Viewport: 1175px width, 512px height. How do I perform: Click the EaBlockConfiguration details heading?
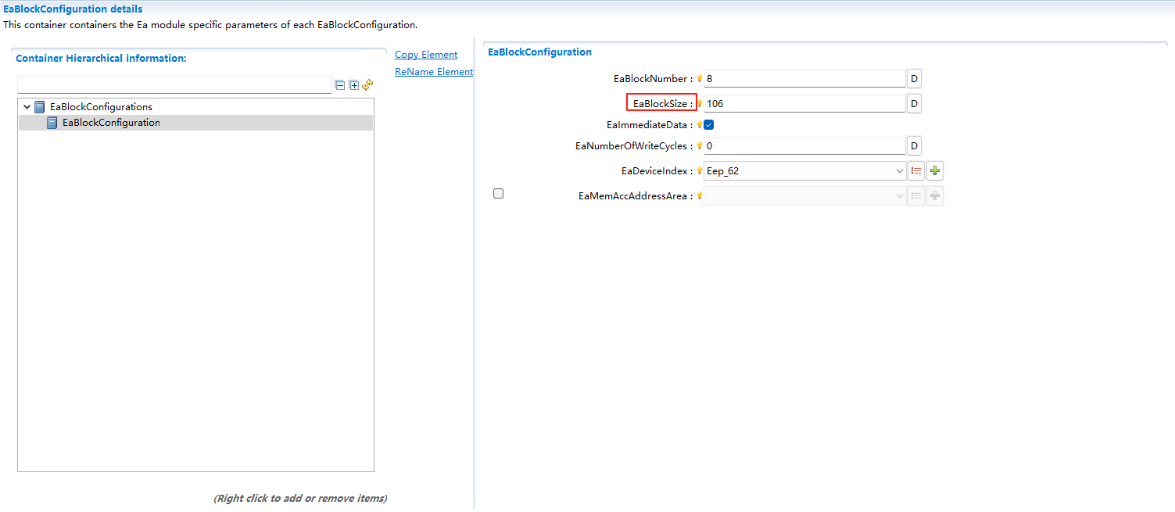pyautogui.click(x=73, y=9)
